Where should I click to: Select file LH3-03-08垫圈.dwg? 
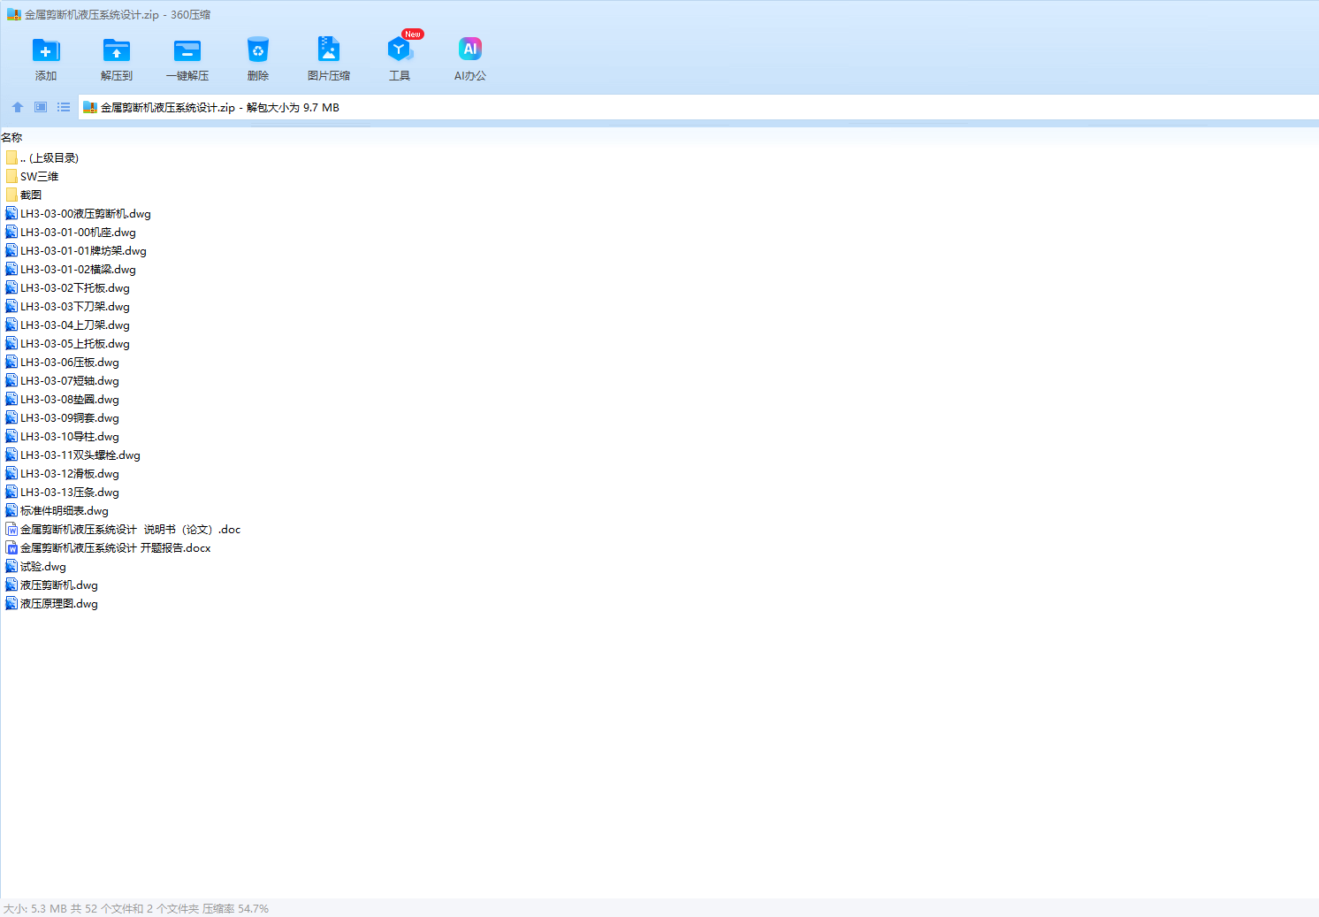pyautogui.click(x=70, y=400)
